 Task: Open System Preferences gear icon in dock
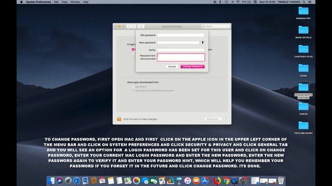[243, 181]
